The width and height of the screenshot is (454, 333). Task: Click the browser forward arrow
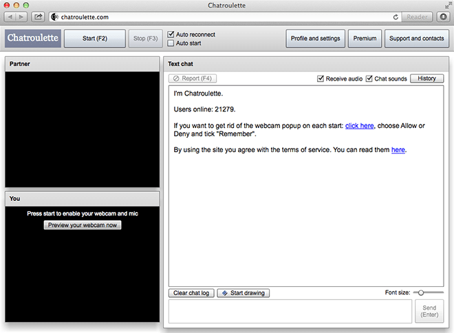click(x=22, y=17)
